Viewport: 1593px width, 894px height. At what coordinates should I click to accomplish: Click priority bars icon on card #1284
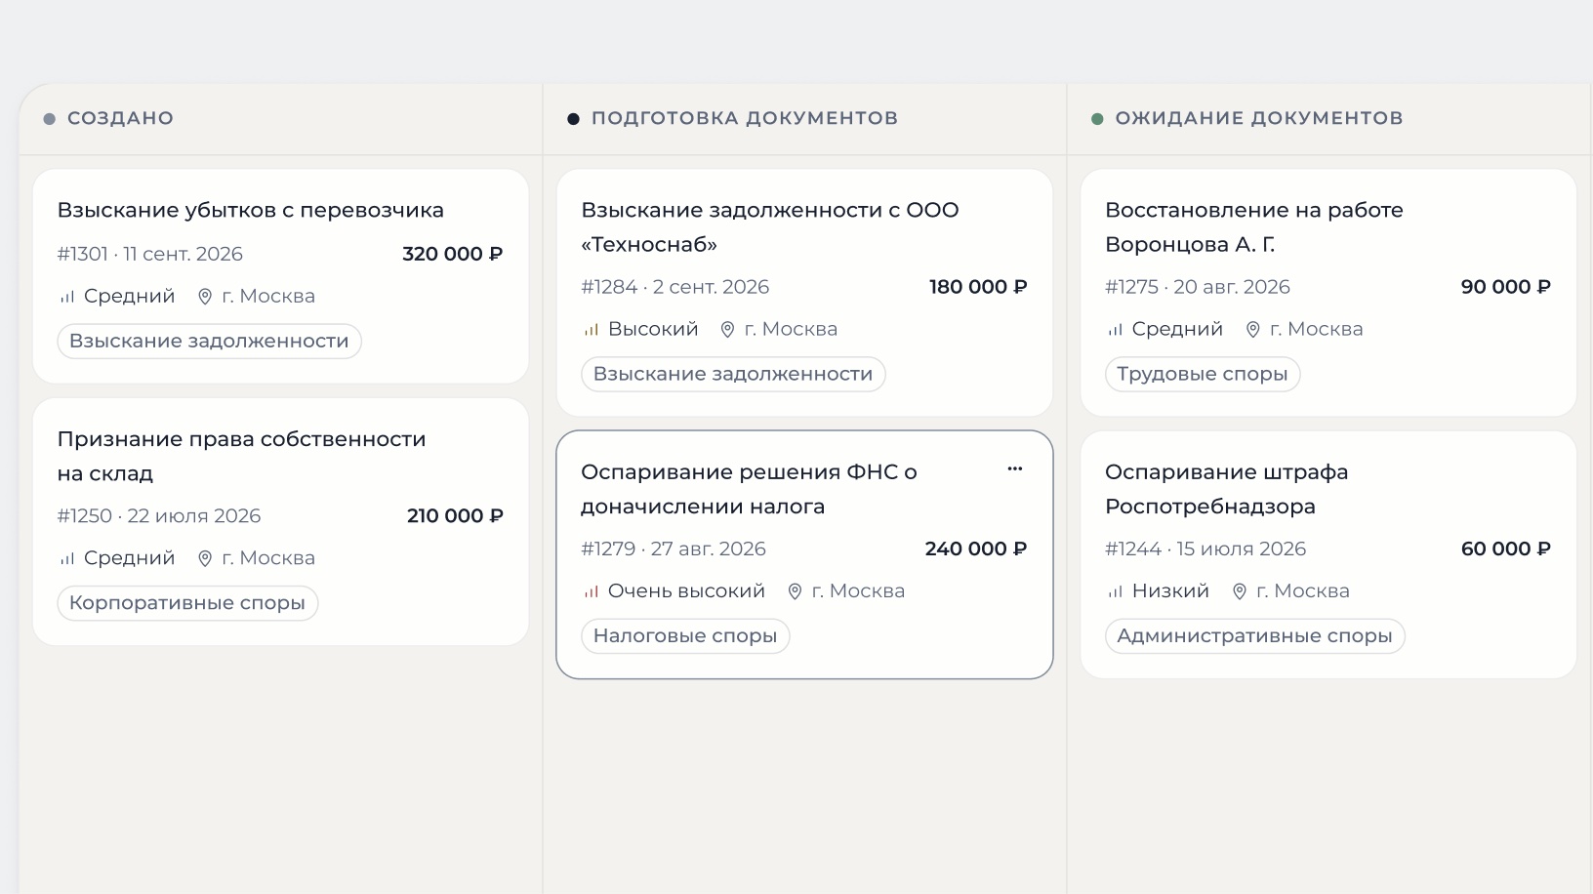coord(592,330)
